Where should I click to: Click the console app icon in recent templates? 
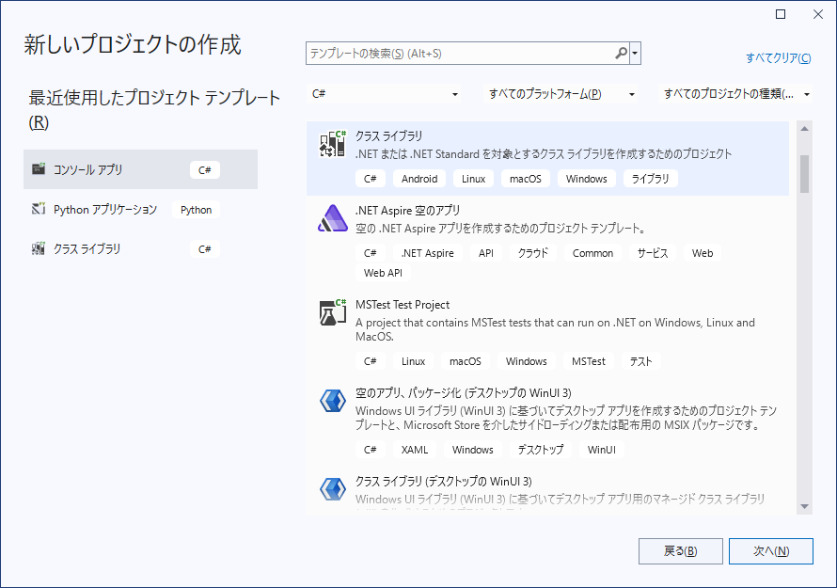[x=39, y=169]
